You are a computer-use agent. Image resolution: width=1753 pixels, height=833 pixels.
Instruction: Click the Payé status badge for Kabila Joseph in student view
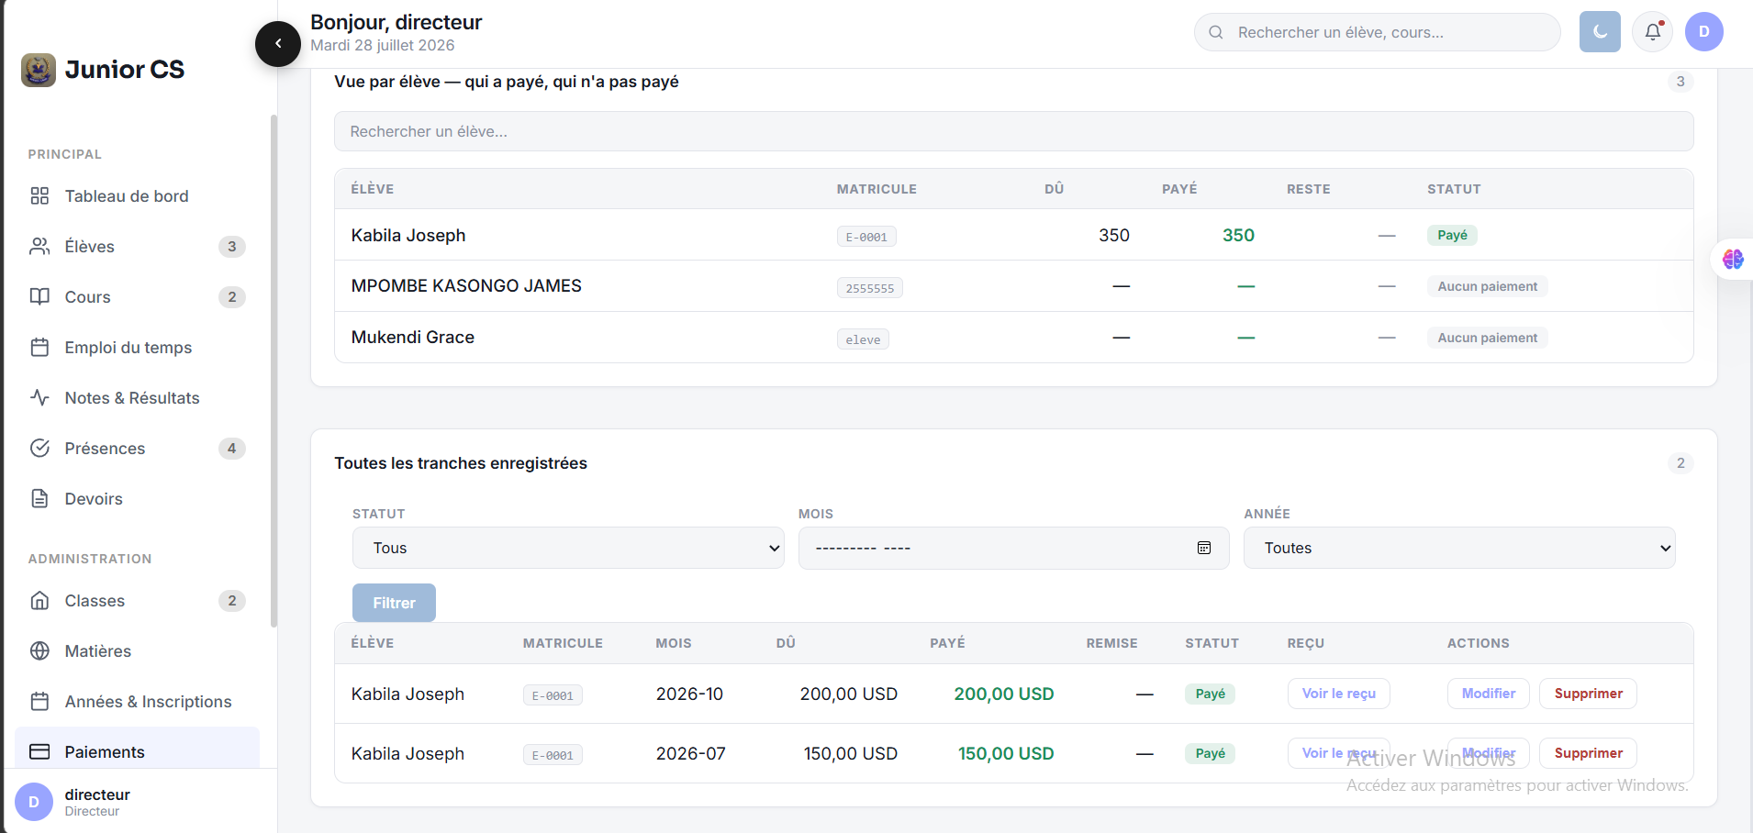click(1452, 235)
